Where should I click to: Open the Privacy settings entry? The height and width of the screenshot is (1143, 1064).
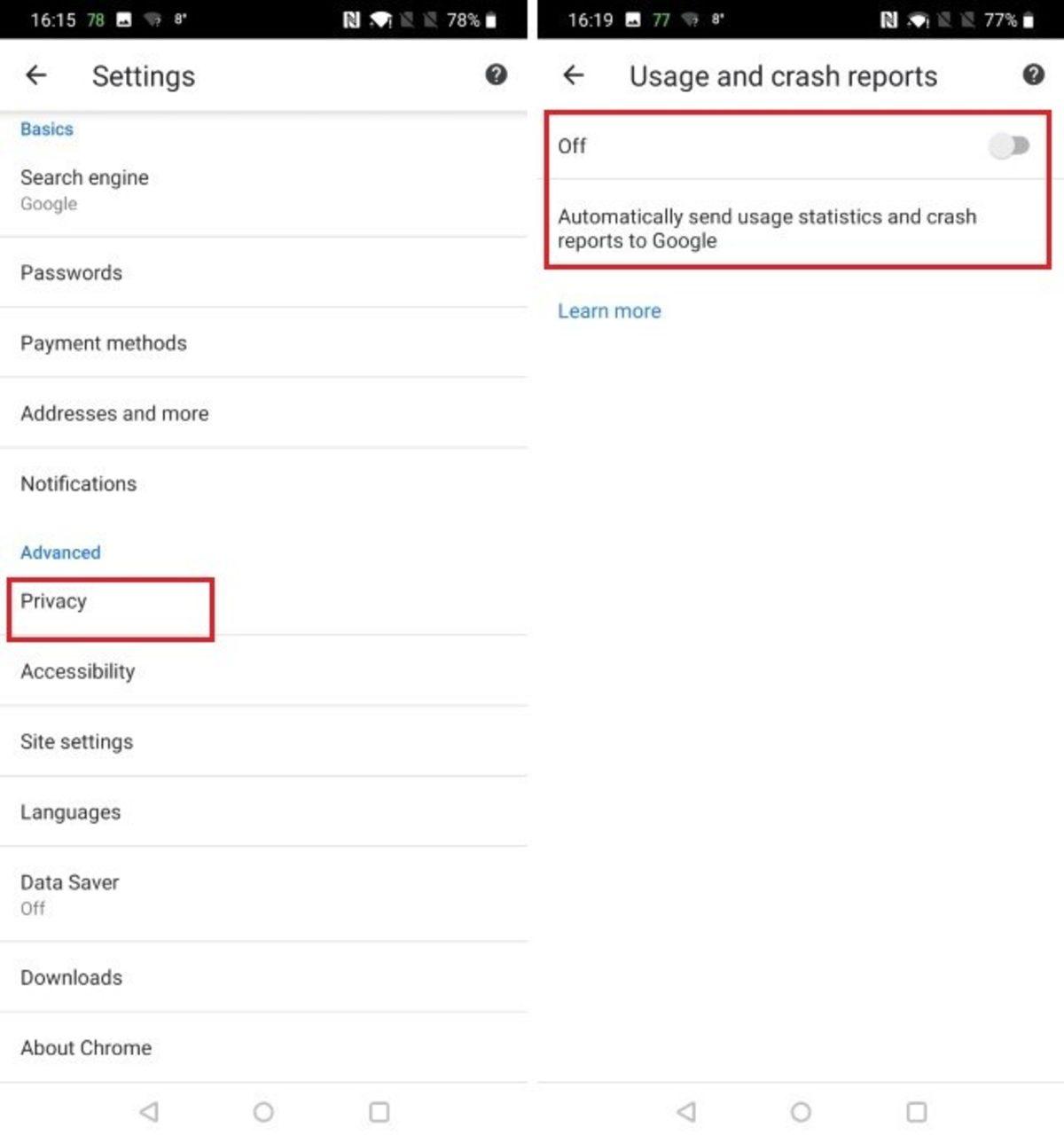53,601
